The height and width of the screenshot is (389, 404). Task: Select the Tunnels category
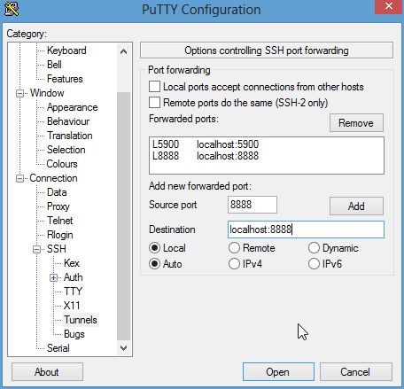[x=81, y=320]
